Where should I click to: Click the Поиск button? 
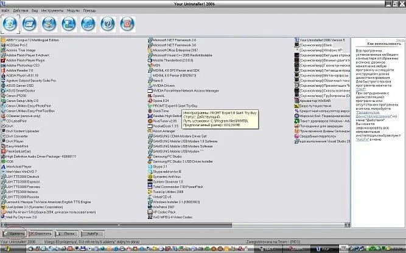[x=66, y=234]
